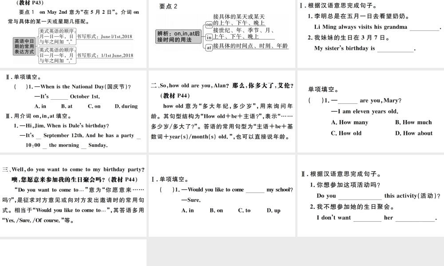The width and height of the screenshot is (444, 266).
Task: Click the heading Ⅰ.根据汉语意思完成句子
Action: click(338, 5)
